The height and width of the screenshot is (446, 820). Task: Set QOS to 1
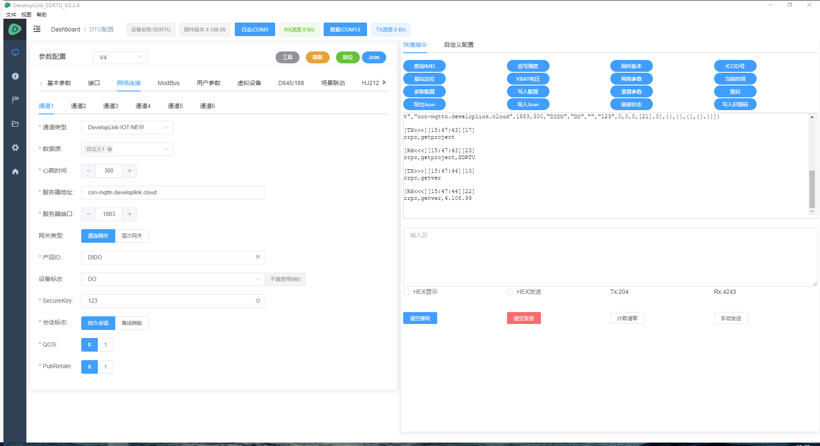pyautogui.click(x=105, y=344)
